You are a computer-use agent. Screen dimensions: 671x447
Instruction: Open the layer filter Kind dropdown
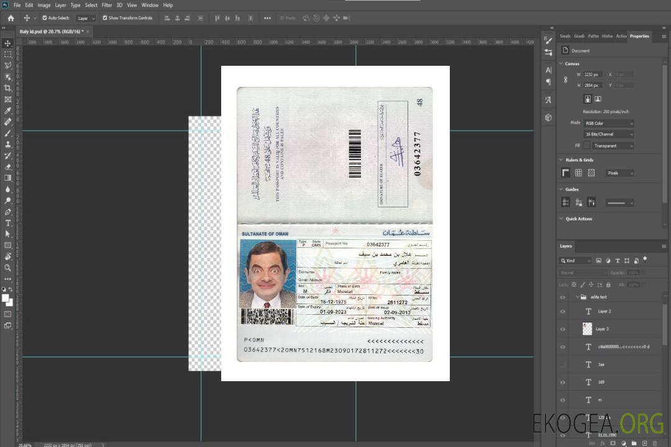pyautogui.click(x=575, y=261)
